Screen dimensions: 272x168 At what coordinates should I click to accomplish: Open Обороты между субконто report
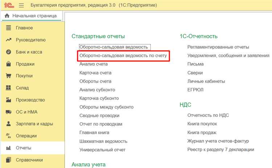pos(107,107)
